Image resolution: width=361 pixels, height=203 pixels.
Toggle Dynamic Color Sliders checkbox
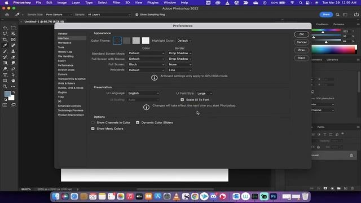[138, 122]
